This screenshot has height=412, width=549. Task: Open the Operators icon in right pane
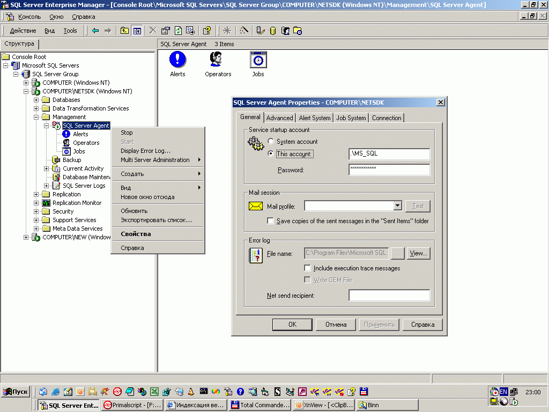(x=218, y=64)
